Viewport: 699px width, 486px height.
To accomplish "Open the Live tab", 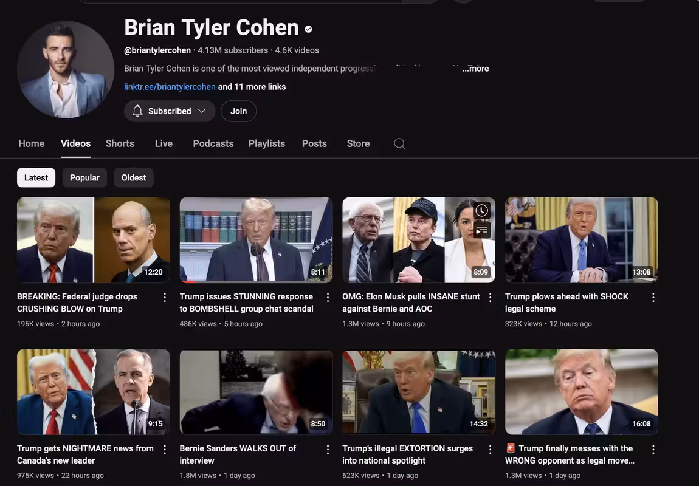I will [164, 143].
